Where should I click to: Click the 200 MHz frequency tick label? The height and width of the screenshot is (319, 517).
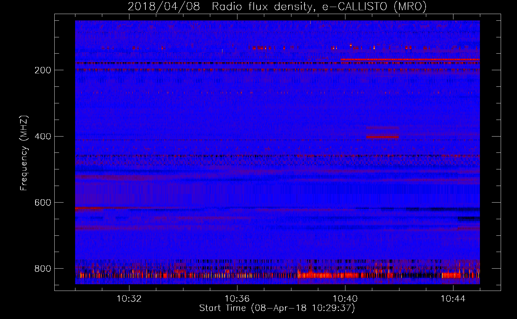pyautogui.click(x=43, y=70)
